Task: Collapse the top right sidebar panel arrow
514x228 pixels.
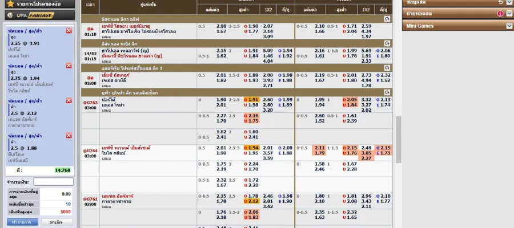Action: pyautogui.click(x=509, y=2)
